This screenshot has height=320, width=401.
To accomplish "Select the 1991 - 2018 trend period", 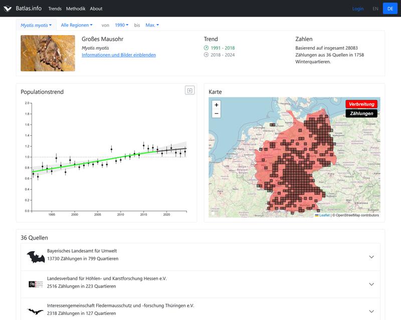I will 223,48.
